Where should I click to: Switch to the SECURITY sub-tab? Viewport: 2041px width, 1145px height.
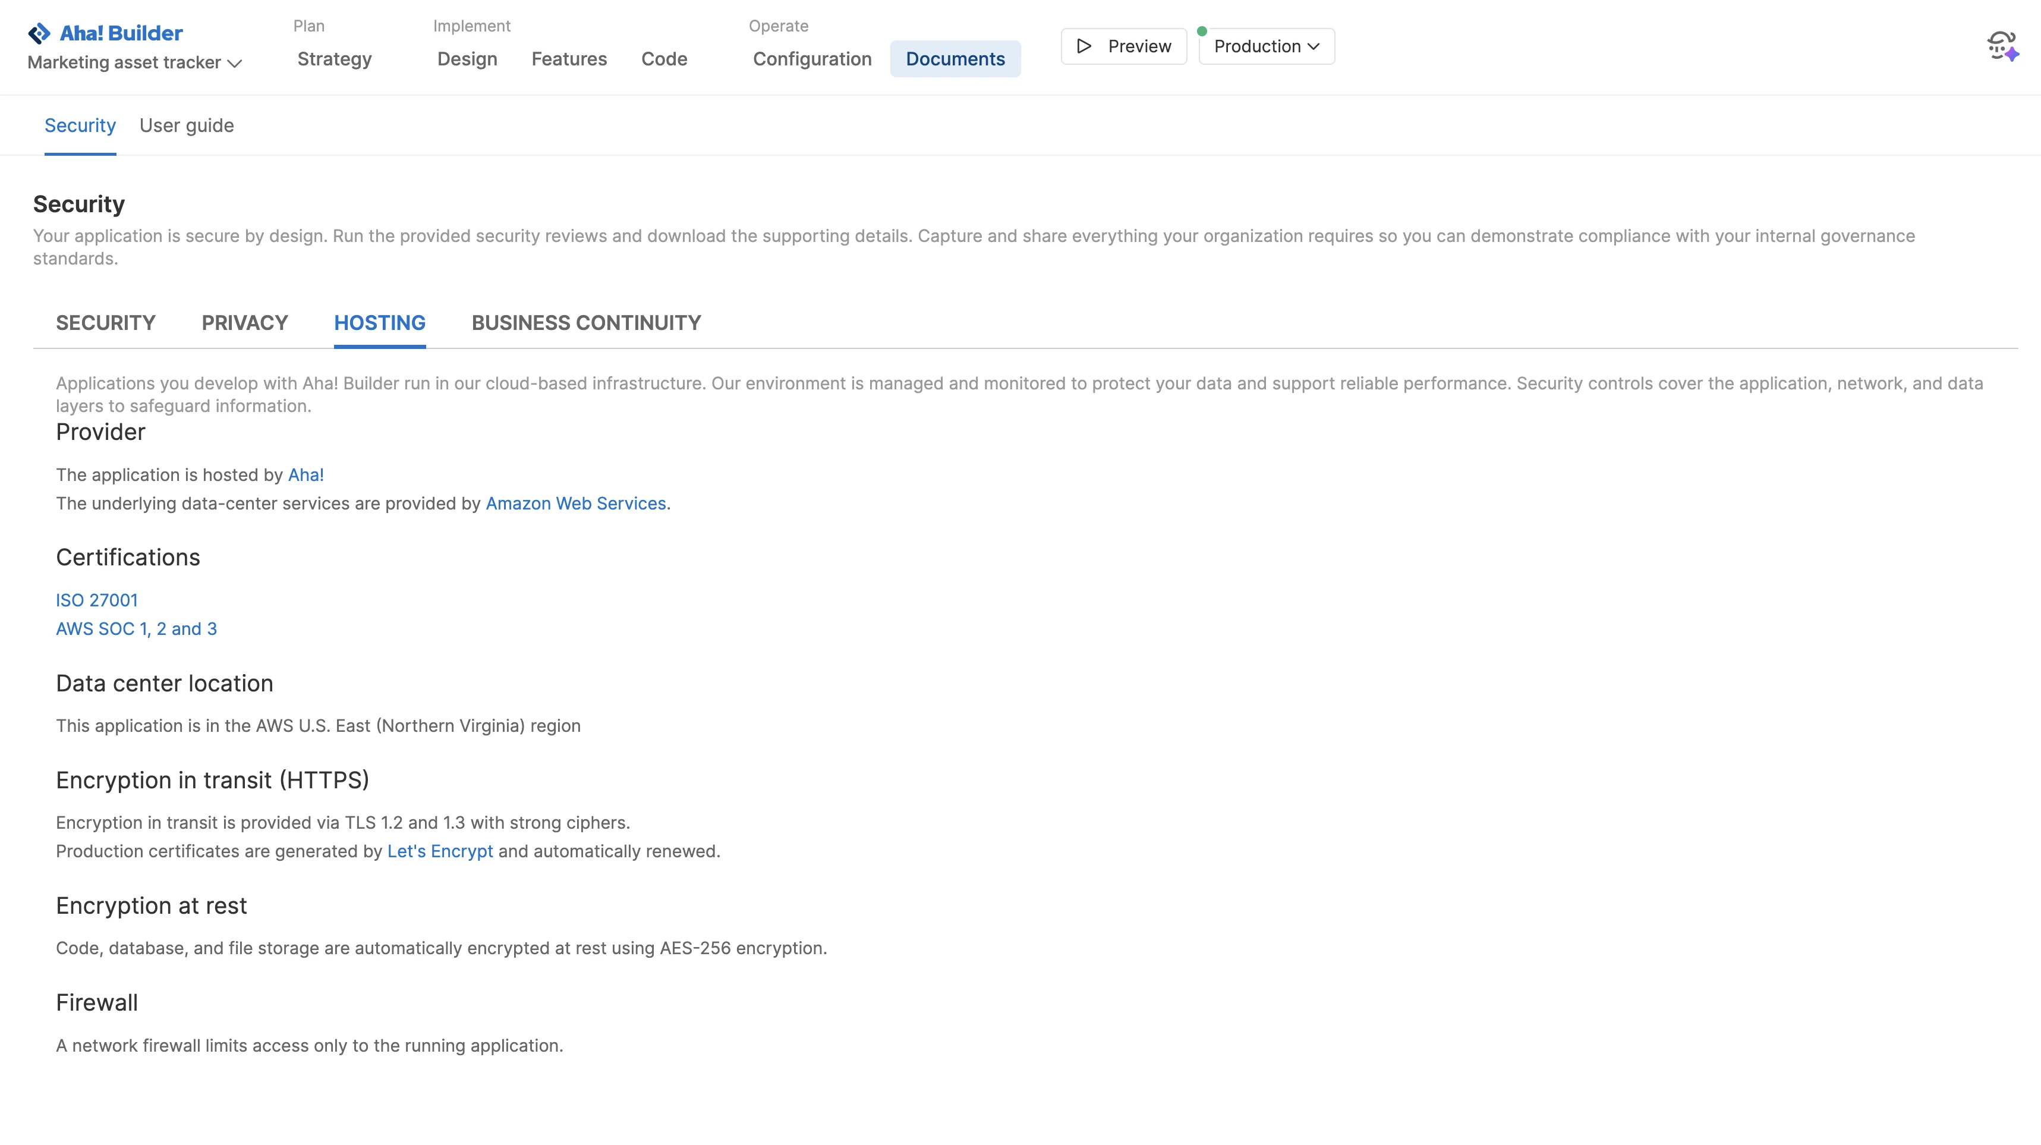[105, 322]
